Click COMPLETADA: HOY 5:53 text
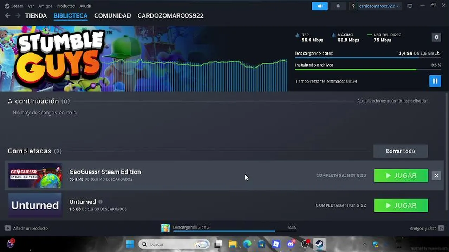This screenshot has width=449, height=252. tap(341, 175)
